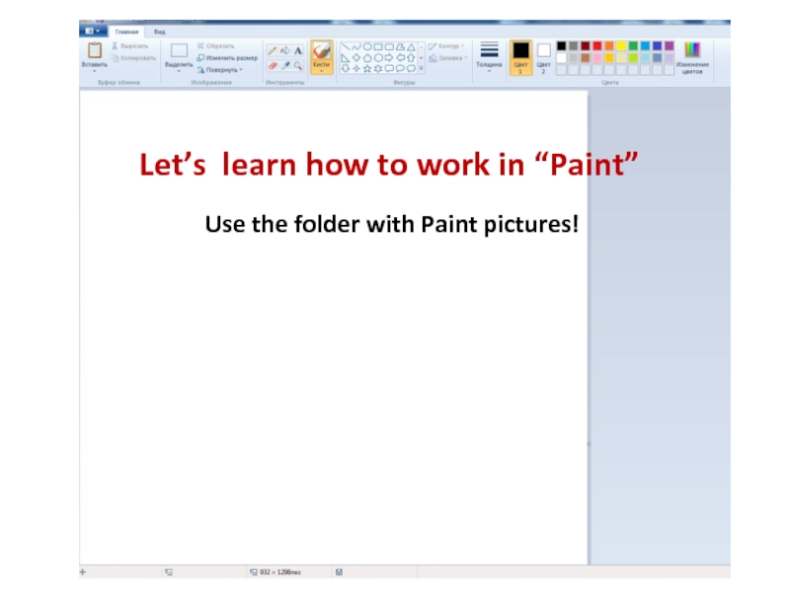This screenshot has height=592, width=790.
Task: Switch to the Вид (View) tab
Action: tap(160, 32)
